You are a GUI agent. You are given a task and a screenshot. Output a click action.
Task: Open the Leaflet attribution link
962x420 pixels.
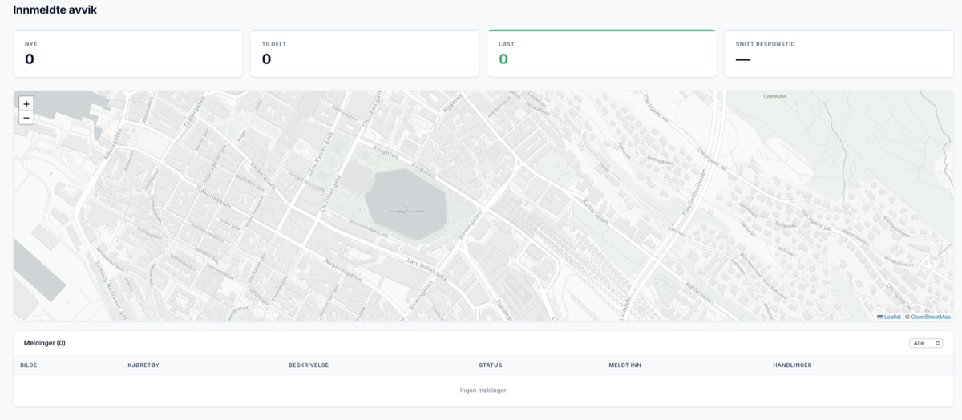pos(892,317)
